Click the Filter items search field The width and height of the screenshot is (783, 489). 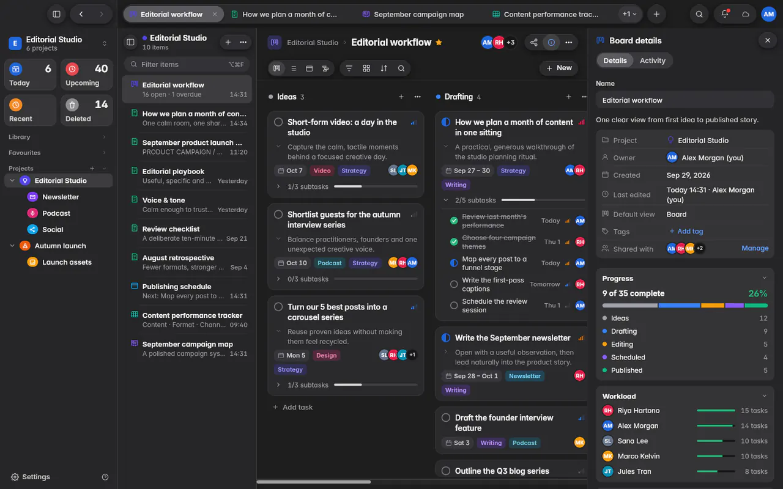[x=187, y=64]
